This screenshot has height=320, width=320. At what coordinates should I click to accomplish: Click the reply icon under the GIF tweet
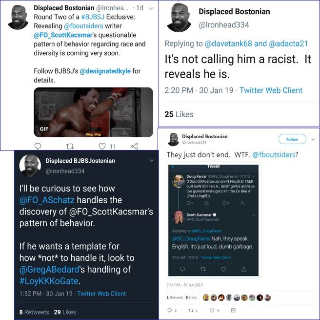(x=38, y=146)
